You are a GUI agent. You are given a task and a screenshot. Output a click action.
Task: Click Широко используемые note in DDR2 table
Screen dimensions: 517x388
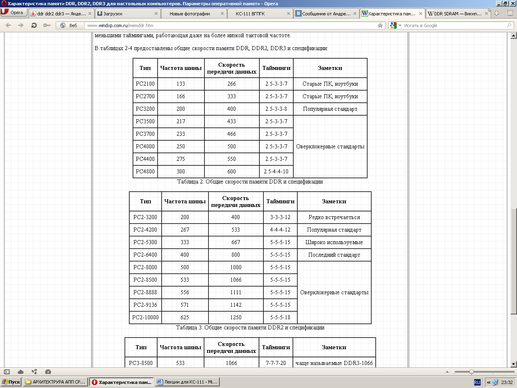334,242
